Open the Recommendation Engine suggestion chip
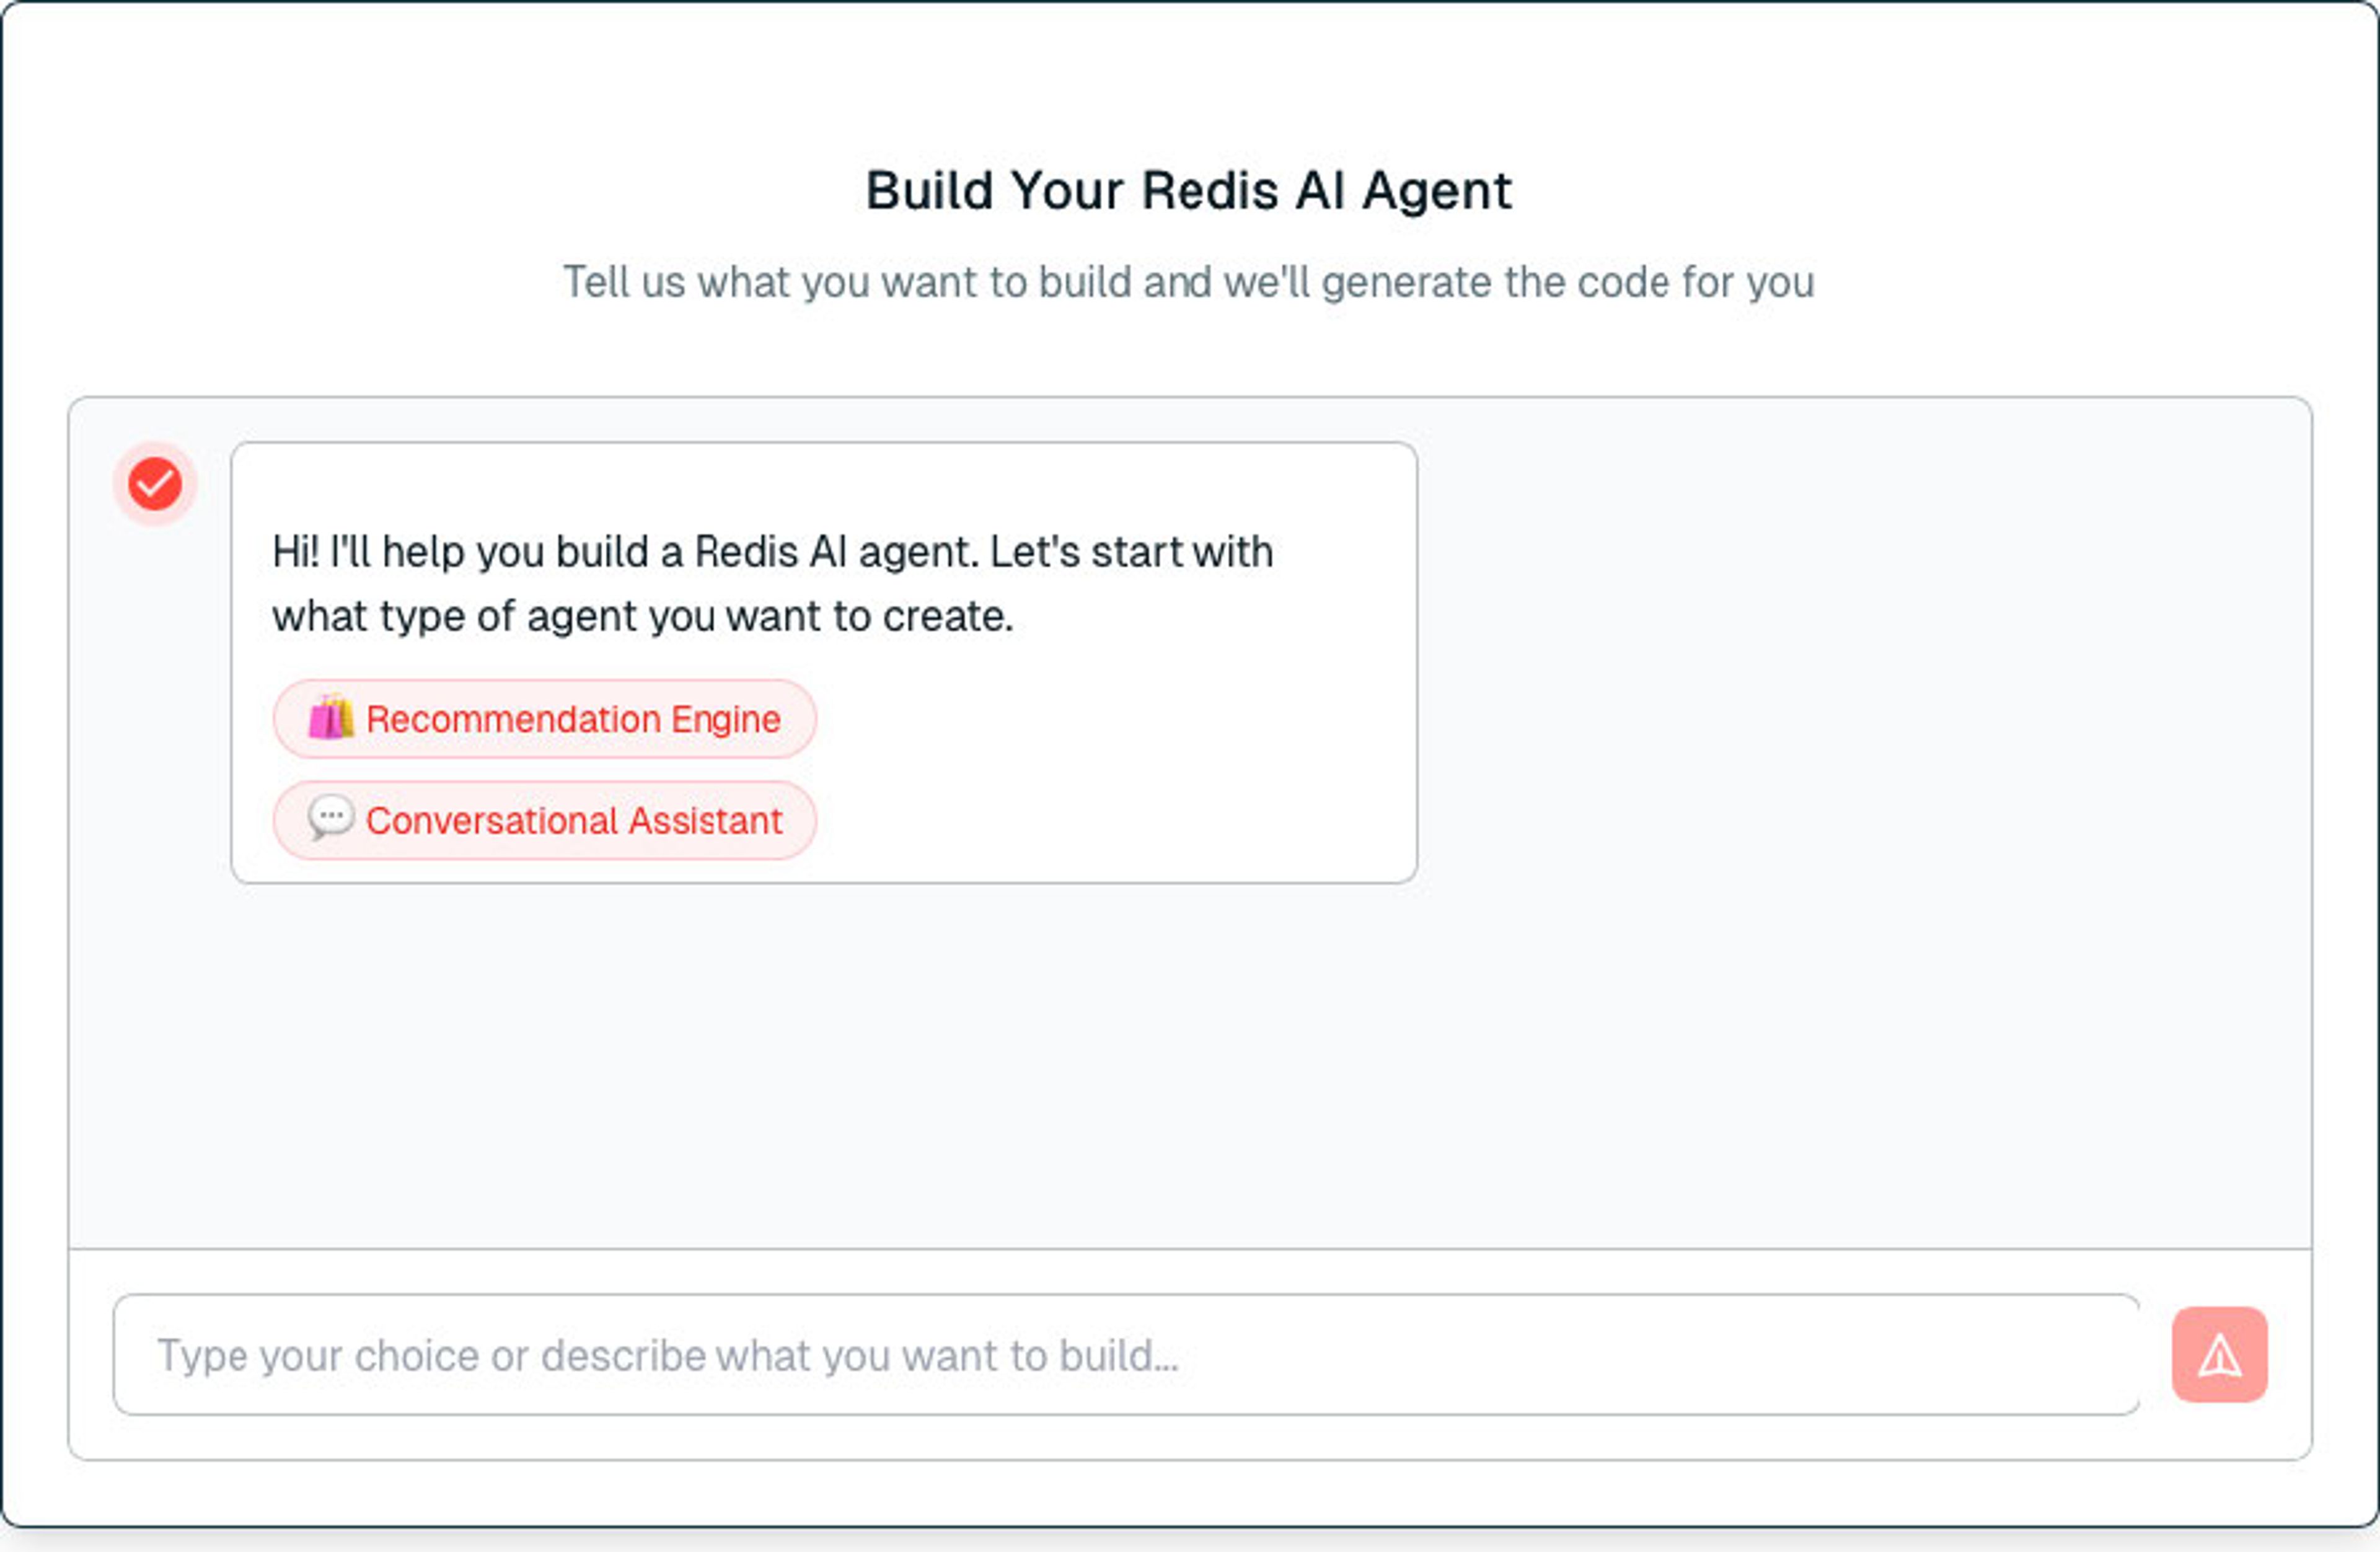2380x1552 pixels. pyautogui.click(x=544, y=718)
